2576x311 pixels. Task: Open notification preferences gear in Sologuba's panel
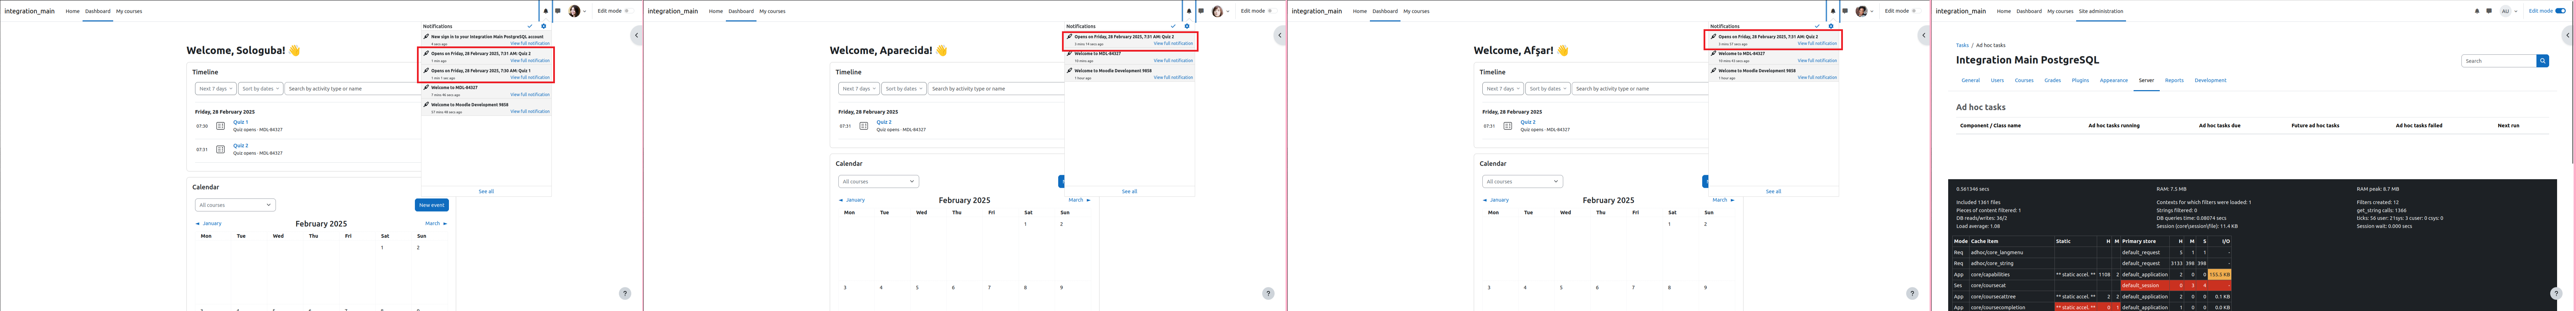tap(544, 26)
